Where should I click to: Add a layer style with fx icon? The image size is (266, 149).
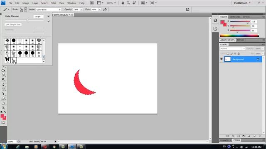(x=233, y=136)
